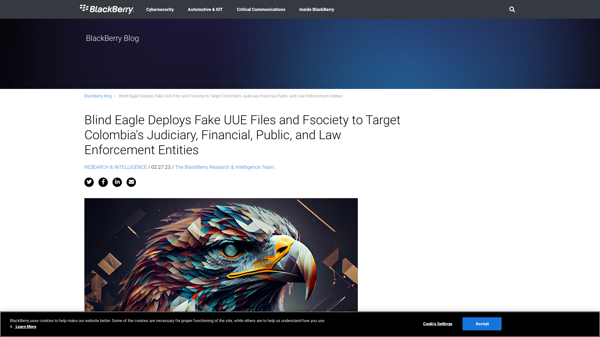This screenshot has width=600, height=337.
Task: Click the Email share icon
Action: click(131, 182)
